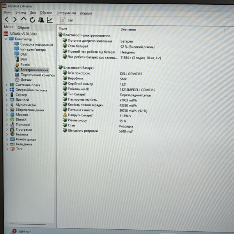Select the Датчик tree item
The image size is (234, 234).
[23, 80]
